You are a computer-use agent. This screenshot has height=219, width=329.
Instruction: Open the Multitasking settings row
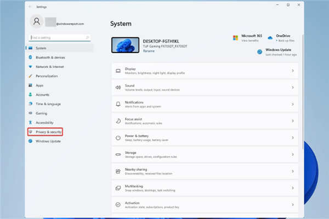pos(205,188)
